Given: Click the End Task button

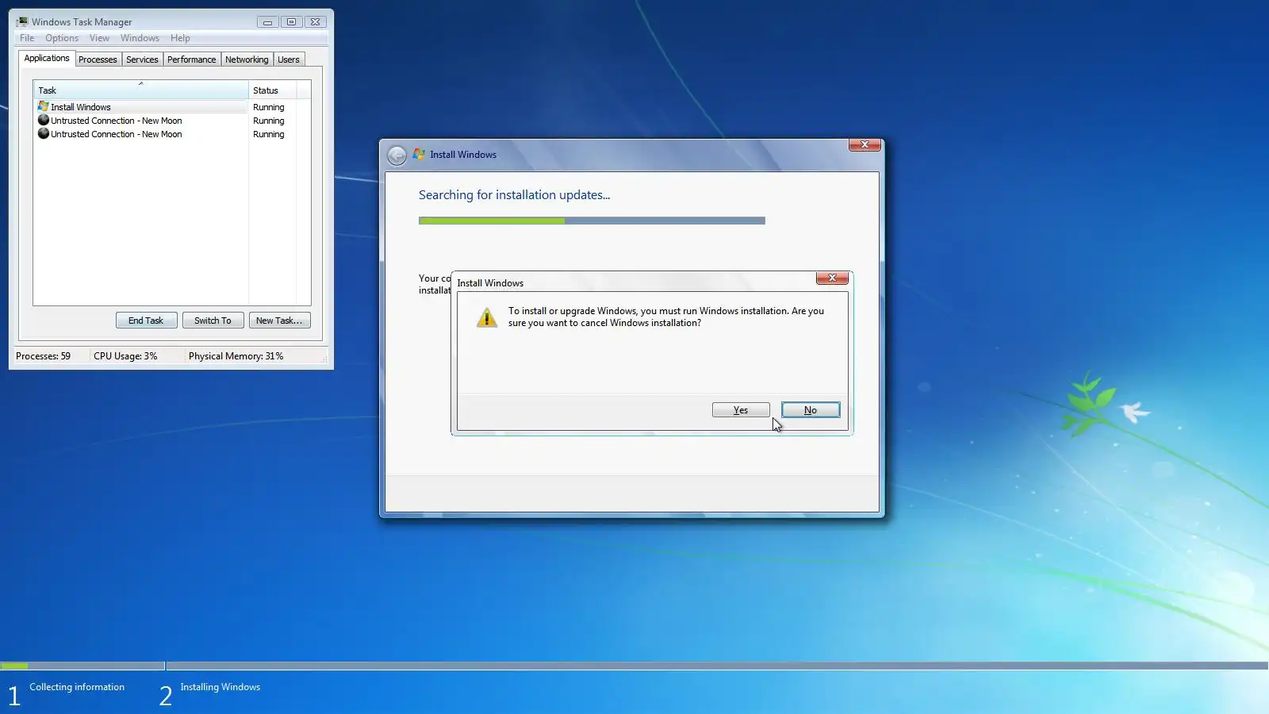Looking at the screenshot, I should click(146, 321).
